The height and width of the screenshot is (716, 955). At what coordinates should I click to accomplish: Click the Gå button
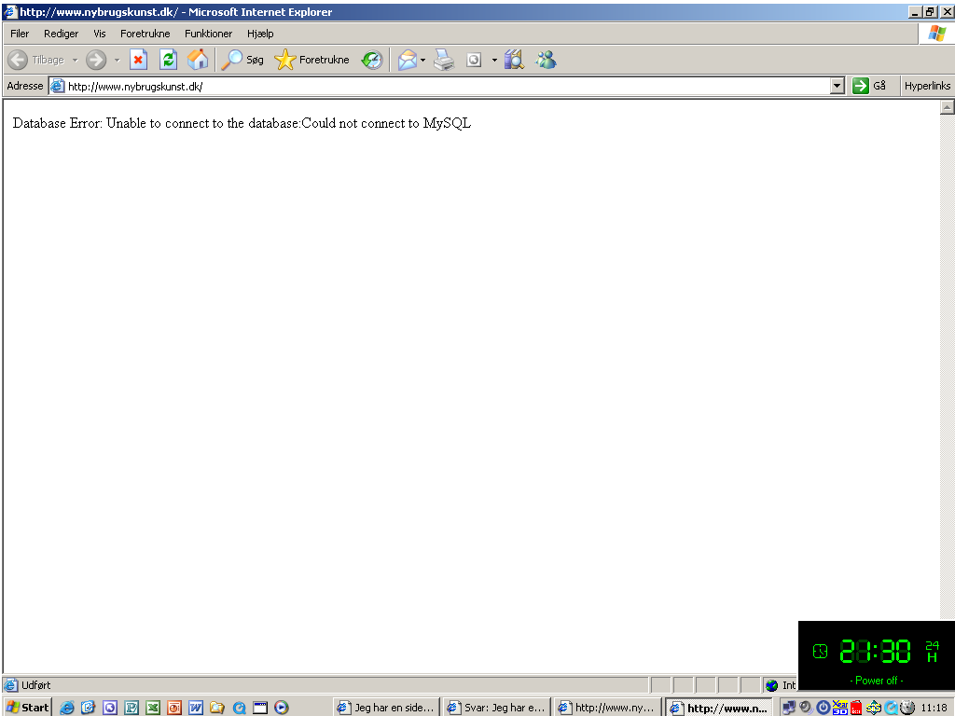869,86
